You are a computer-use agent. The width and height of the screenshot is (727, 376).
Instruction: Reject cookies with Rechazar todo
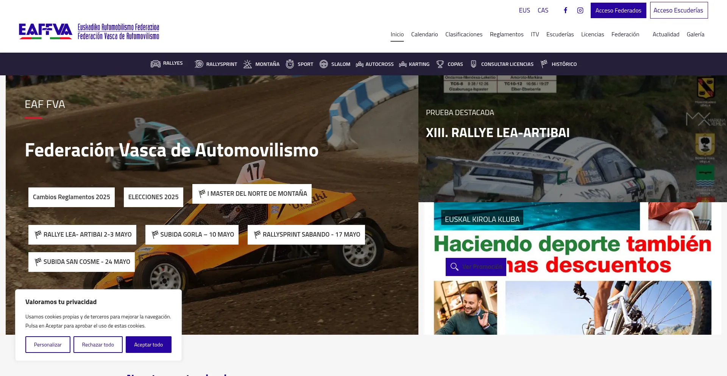[98, 345]
